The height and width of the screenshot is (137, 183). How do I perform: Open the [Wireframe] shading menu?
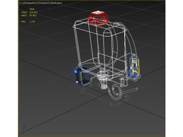[x=56, y=3]
